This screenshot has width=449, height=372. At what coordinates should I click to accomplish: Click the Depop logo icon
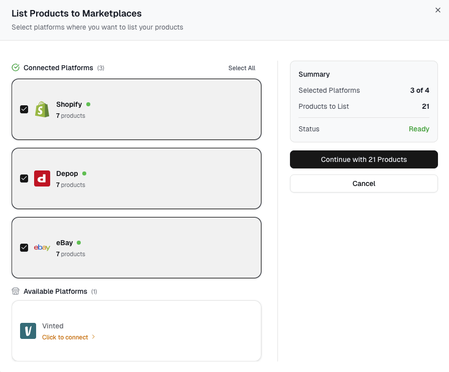tap(42, 178)
